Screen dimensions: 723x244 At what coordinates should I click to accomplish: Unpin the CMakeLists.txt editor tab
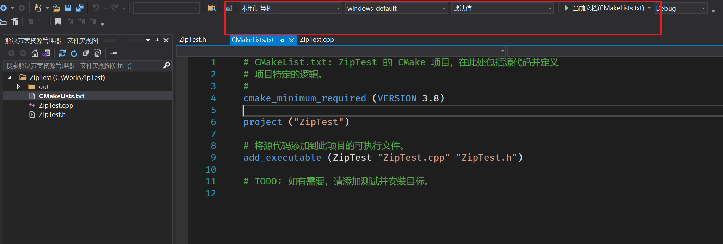(x=282, y=40)
